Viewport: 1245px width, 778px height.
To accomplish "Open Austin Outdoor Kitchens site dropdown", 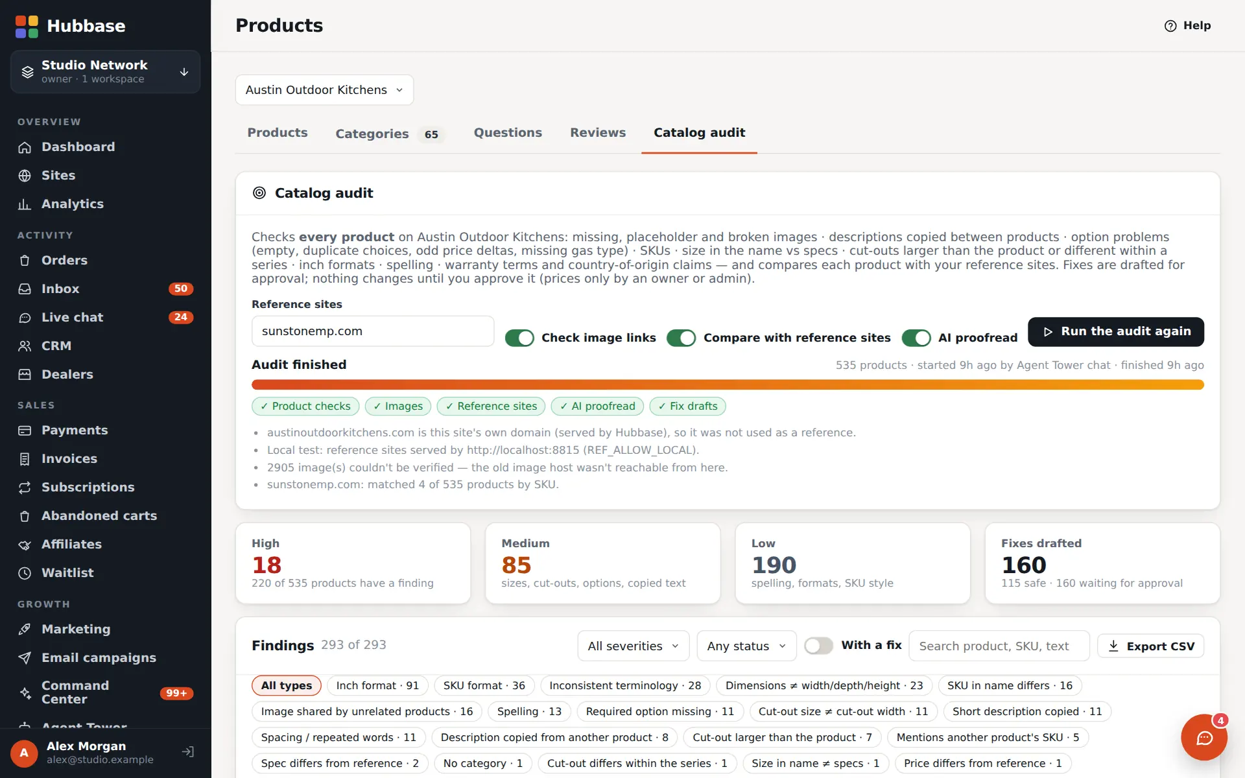I will click(324, 90).
